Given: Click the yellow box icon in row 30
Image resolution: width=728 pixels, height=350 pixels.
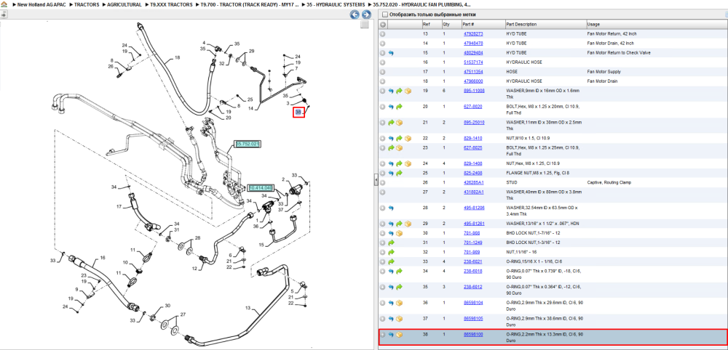Looking at the screenshot, I should click(x=399, y=233).
